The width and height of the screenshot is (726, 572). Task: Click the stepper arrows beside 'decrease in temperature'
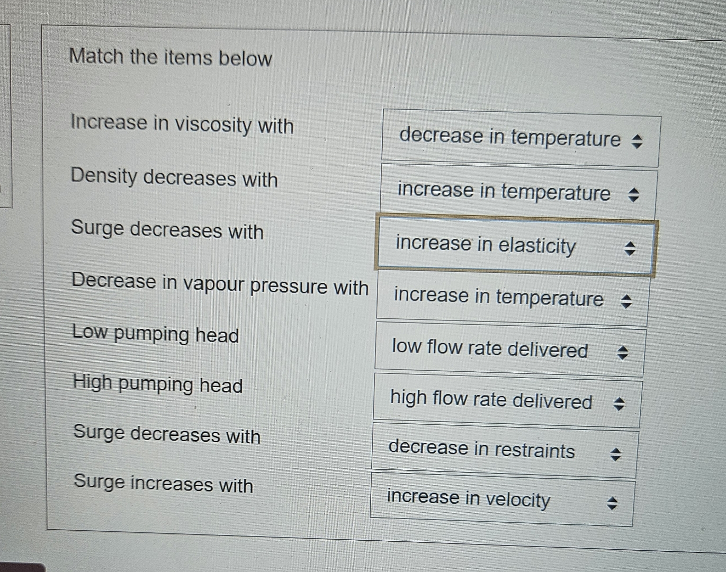pyautogui.click(x=638, y=141)
